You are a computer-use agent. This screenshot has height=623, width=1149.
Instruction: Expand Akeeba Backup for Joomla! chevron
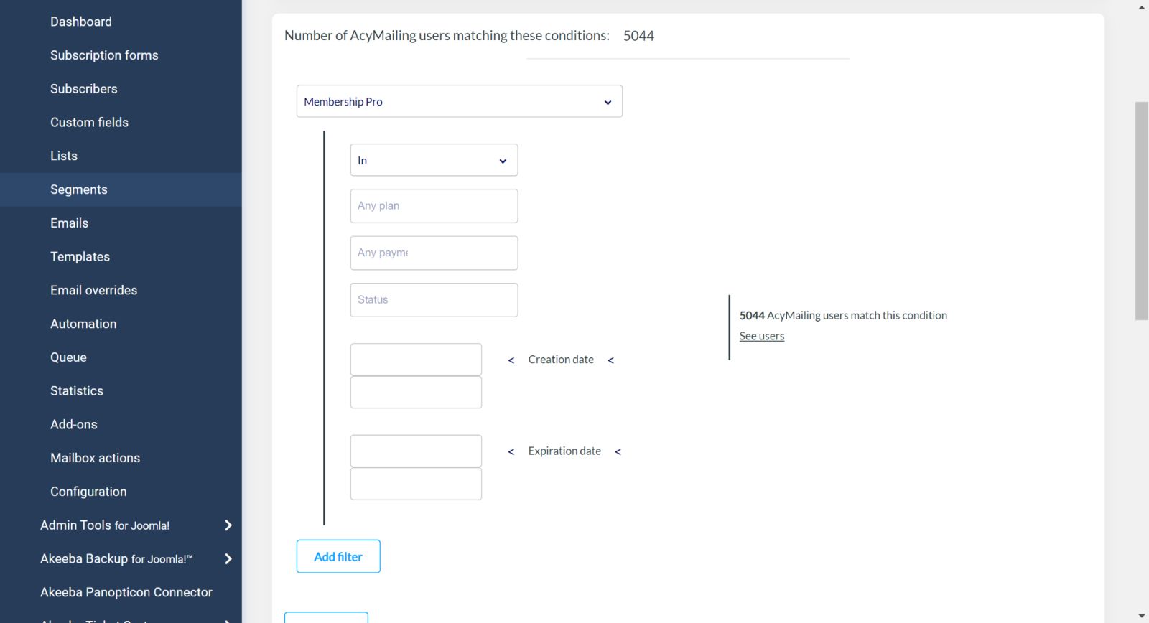[228, 558]
